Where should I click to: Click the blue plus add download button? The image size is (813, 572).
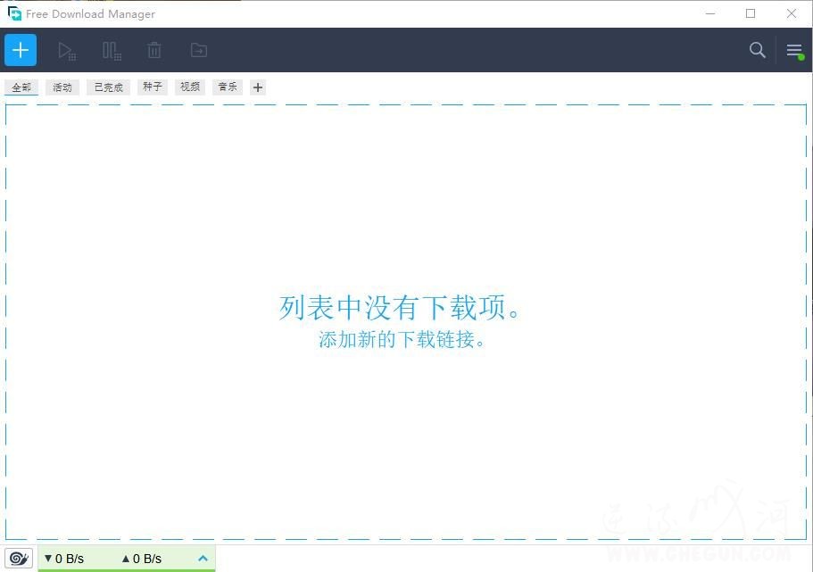21,50
